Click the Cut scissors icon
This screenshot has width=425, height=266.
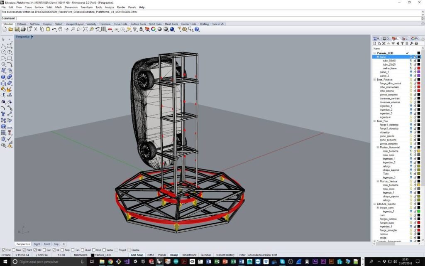coord(36,29)
